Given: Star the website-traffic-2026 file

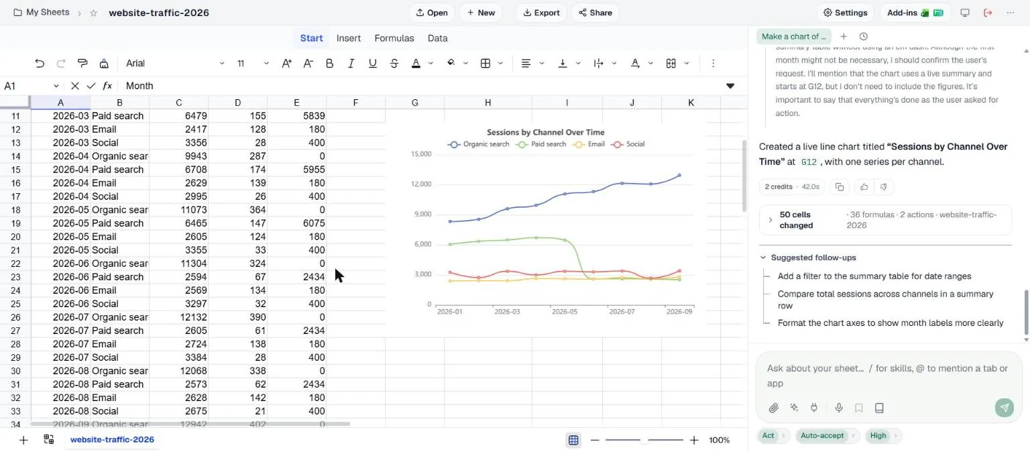Looking at the screenshot, I should [94, 13].
